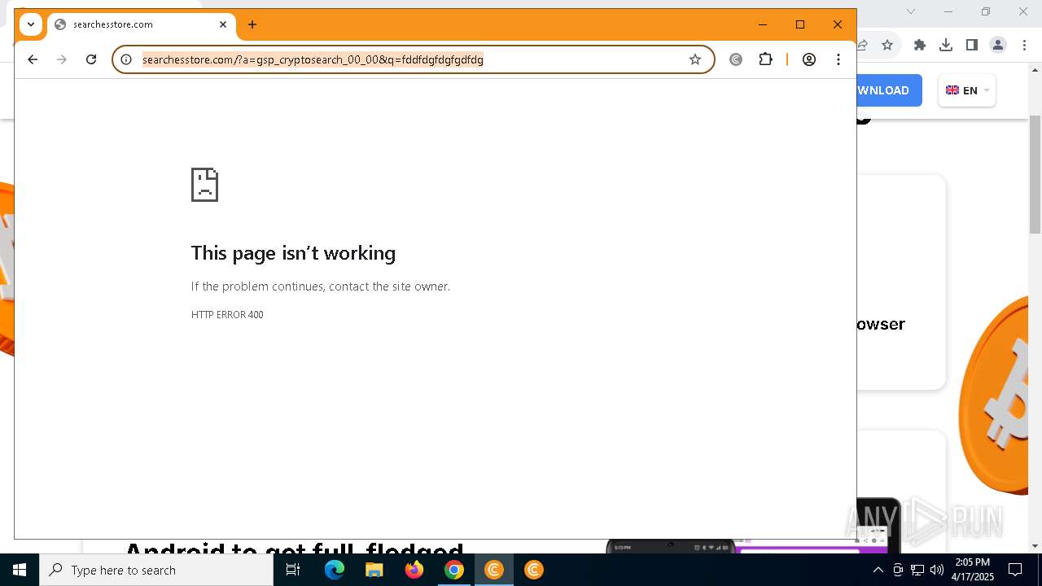1042x586 pixels.
Task: Click the share icon in the background Chrome window
Action: [x=863, y=46]
